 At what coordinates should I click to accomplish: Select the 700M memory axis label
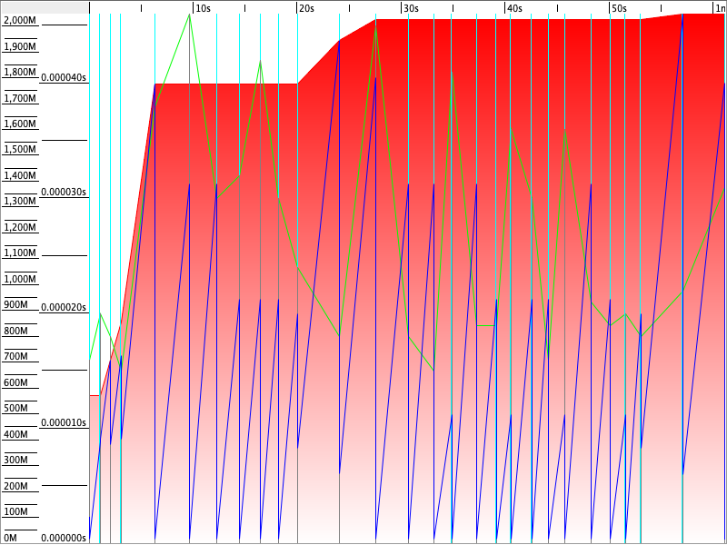pos(16,357)
